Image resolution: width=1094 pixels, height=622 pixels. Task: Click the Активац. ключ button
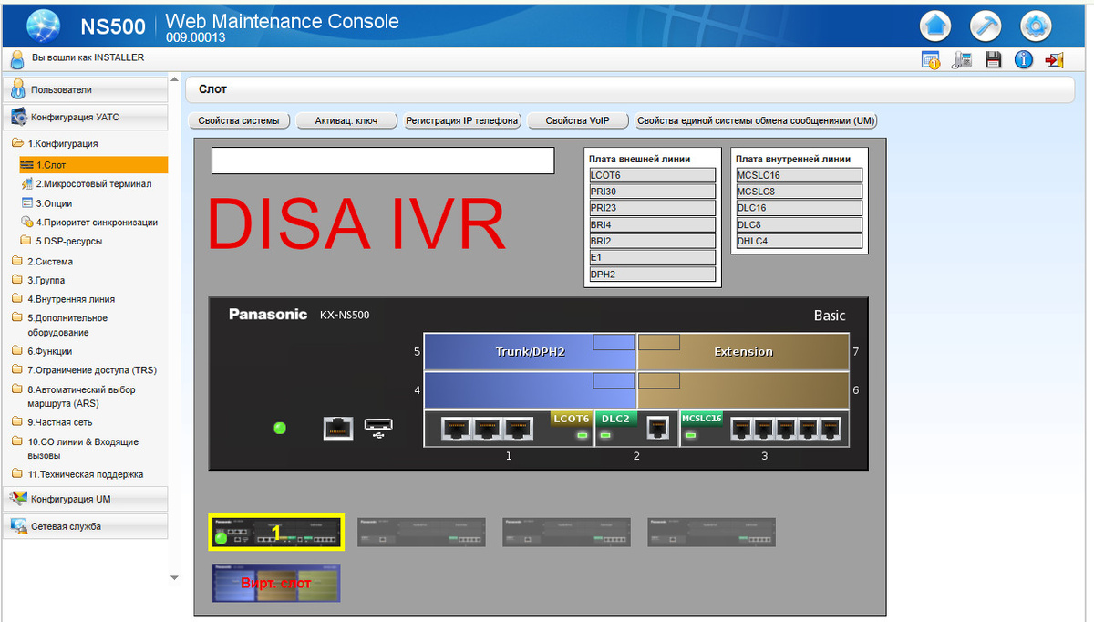(x=346, y=119)
